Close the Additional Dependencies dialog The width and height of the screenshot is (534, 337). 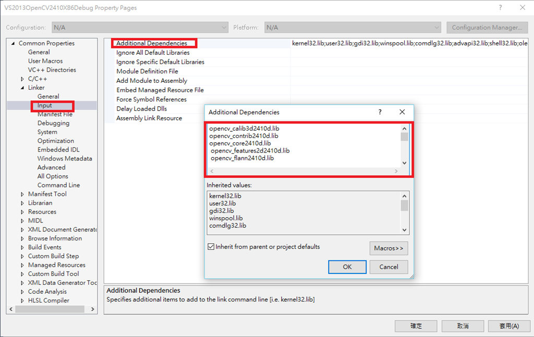[x=402, y=112]
